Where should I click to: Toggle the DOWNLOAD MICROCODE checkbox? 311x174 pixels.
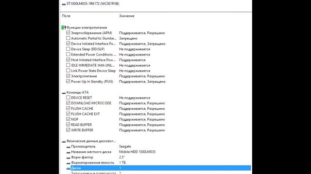point(68,103)
